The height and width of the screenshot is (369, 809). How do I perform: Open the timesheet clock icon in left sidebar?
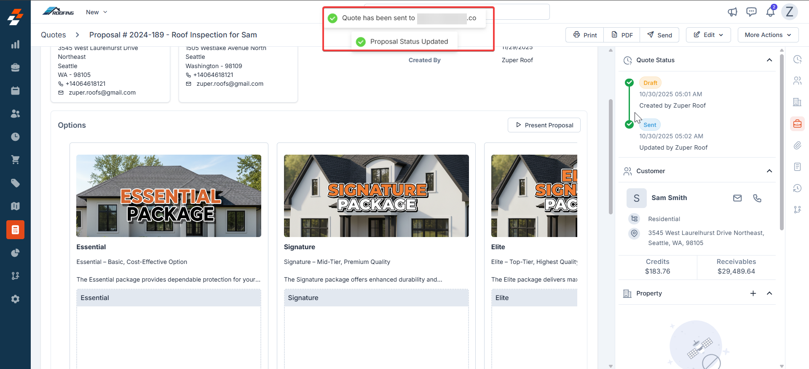[15, 137]
